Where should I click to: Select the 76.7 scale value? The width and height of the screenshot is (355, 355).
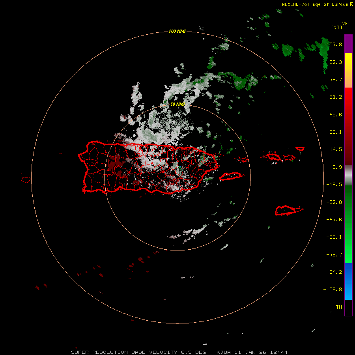pos(336,79)
